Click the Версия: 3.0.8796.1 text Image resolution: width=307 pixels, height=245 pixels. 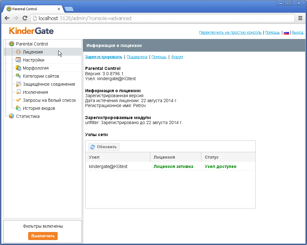click(104, 74)
